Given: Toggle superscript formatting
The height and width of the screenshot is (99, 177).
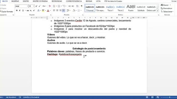Looking at the screenshot, I should pos(34,10).
